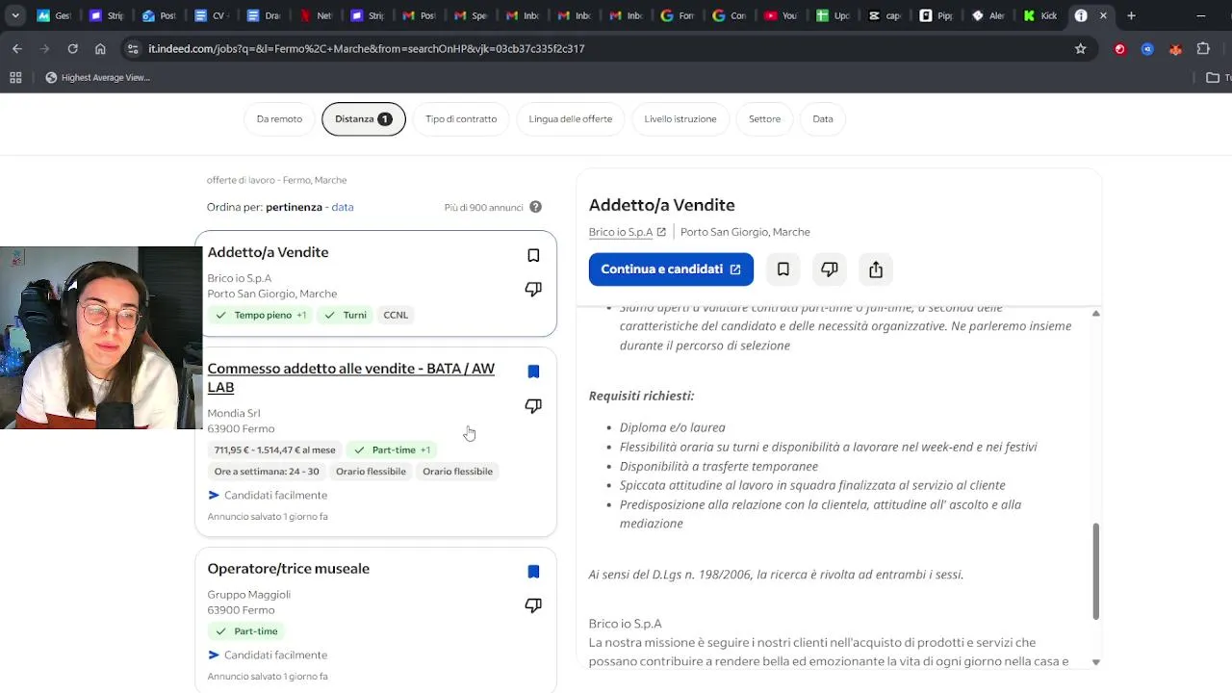Image resolution: width=1232 pixels, height=693 pixels.
Task: Save job from the detail panel bookmark
Action: [783, 269]
